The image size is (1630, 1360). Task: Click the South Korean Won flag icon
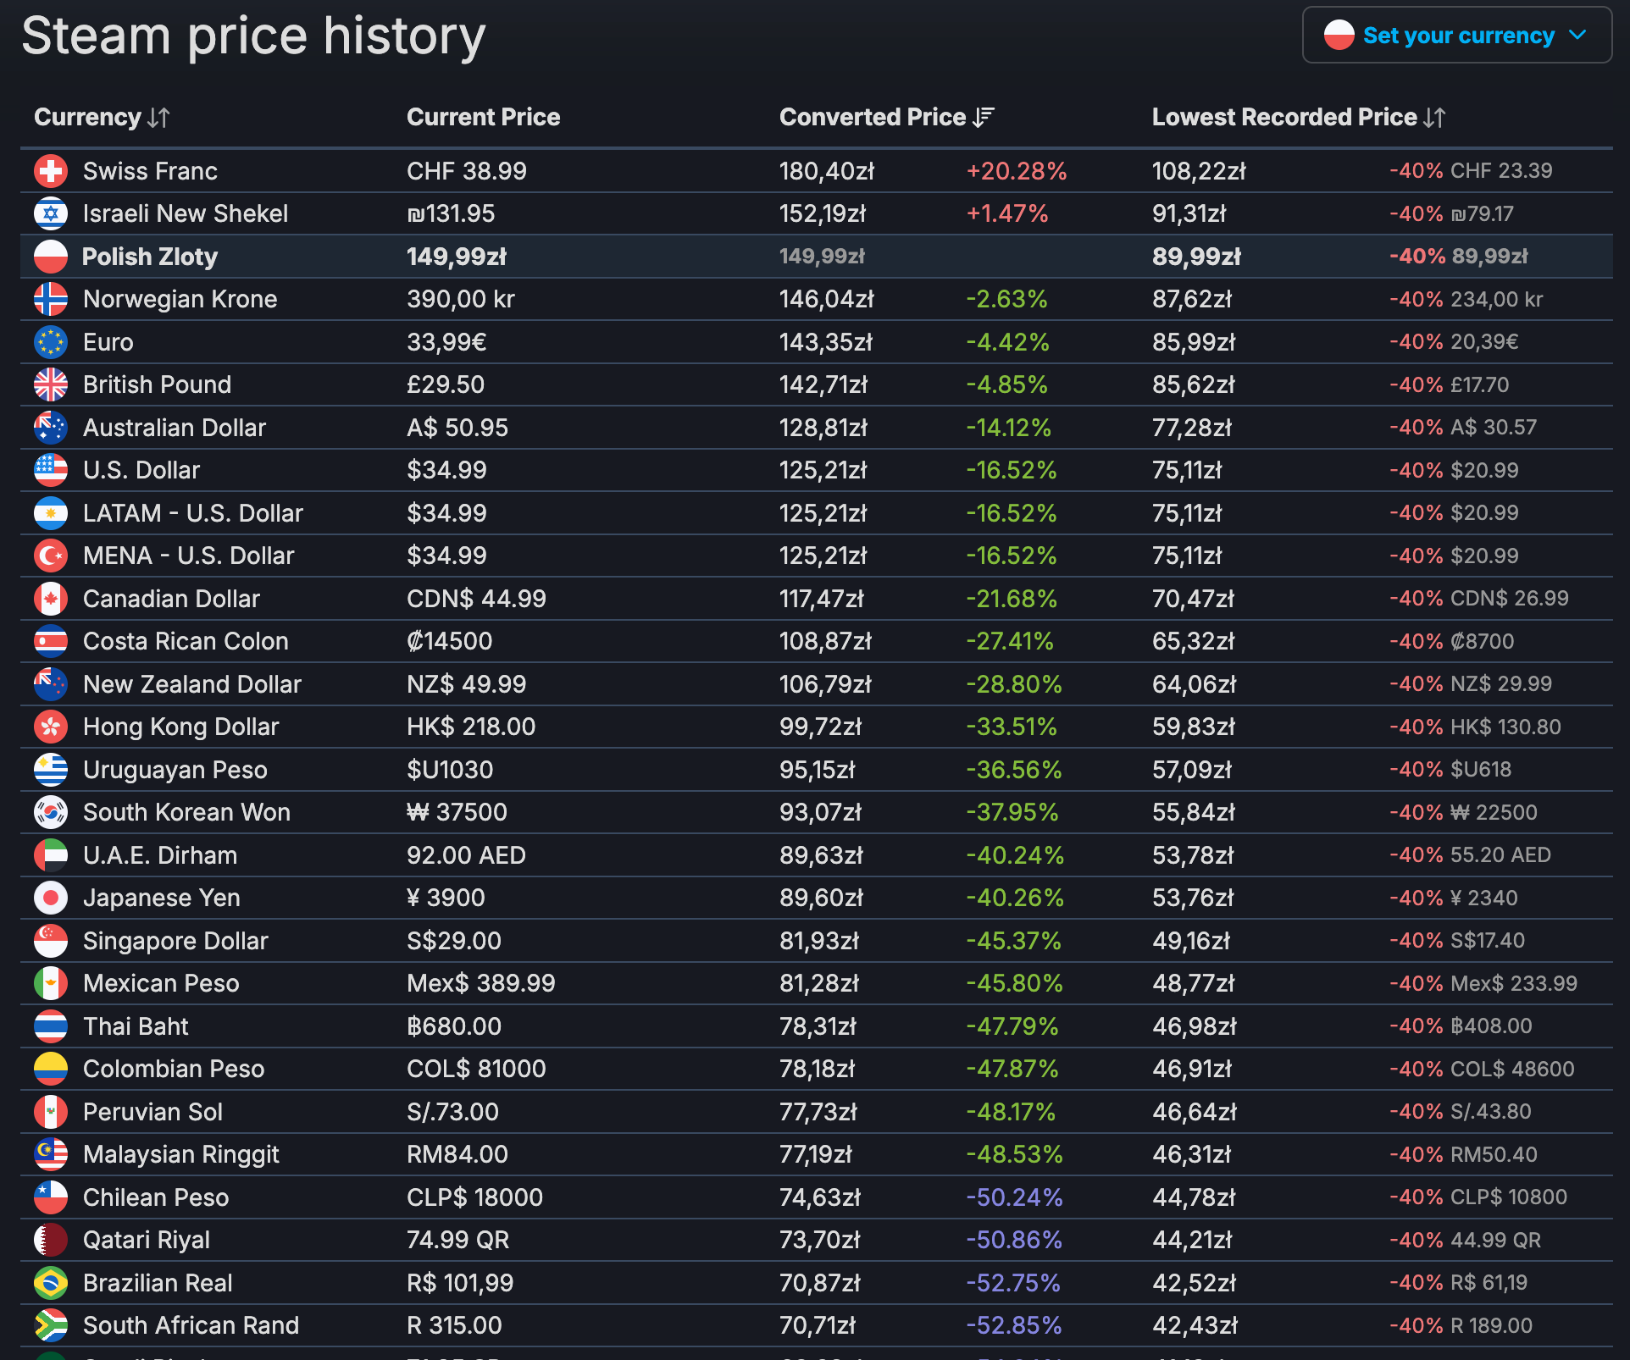[x=51, y=812]
